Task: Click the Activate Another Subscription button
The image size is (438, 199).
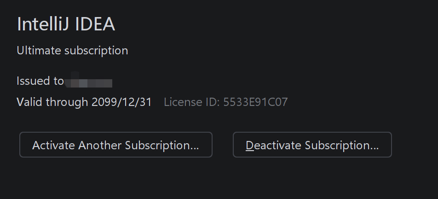Action: pos(115,145)
